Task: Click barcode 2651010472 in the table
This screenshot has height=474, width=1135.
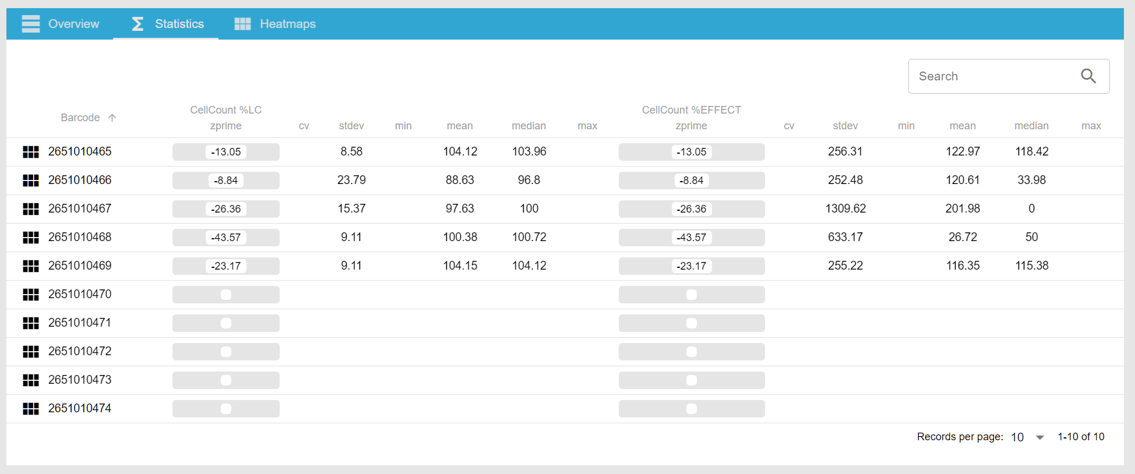Action: (80, 352)
